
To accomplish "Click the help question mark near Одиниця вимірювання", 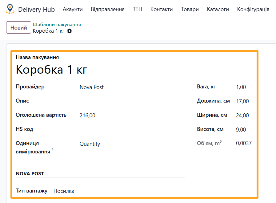I will click(52, 150).
